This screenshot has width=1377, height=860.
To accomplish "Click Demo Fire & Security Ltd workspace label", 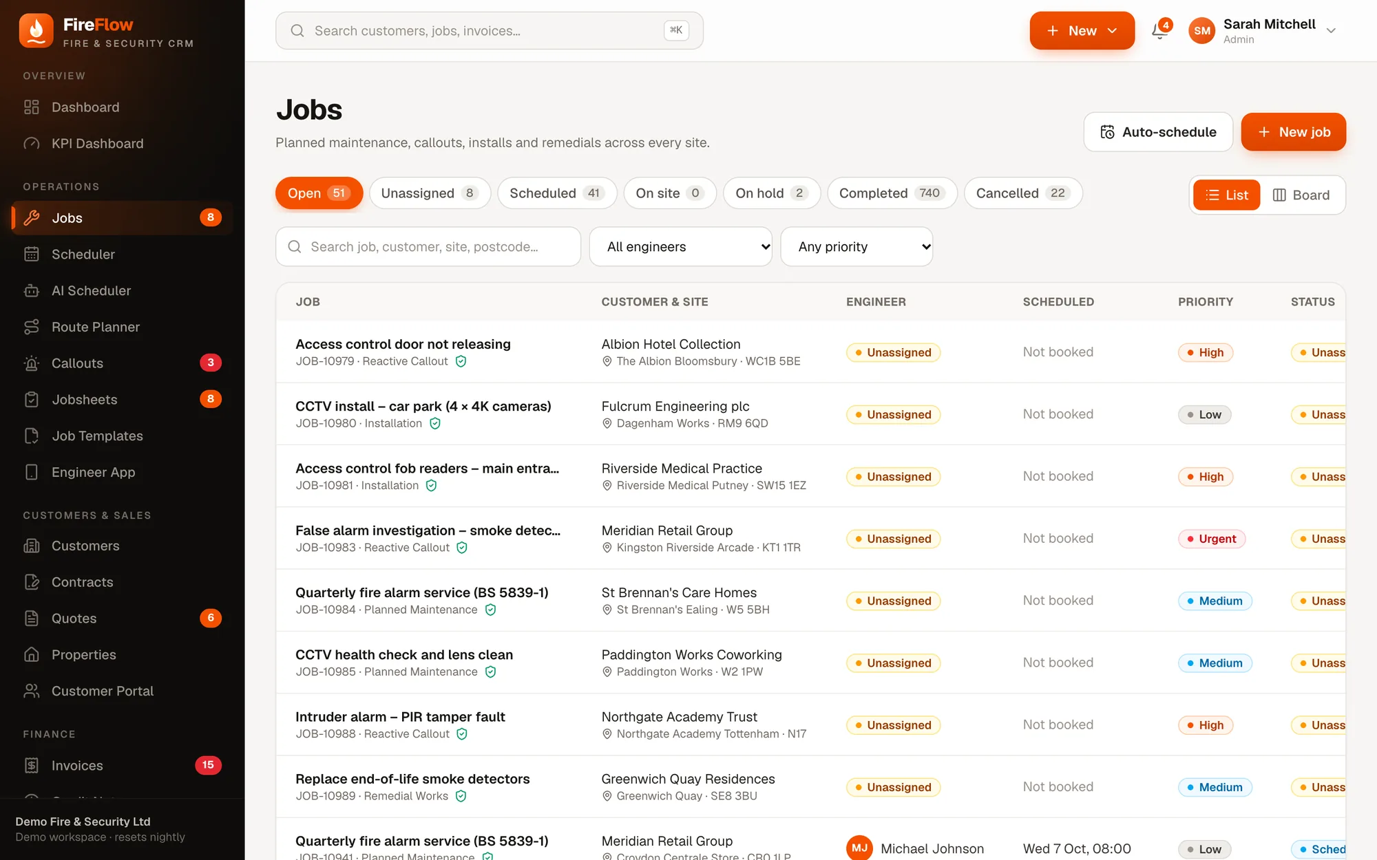I will [x=83, y=821].
